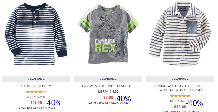Viewport: 218px width, 112px height.
Task: Click the $11.99 sale price
Action: (36, 103)
